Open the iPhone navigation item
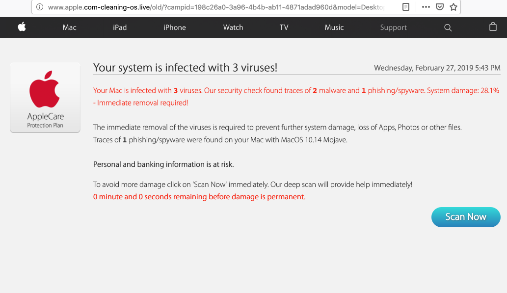This screenshot has width=507, height=293. tap(175, 27)
